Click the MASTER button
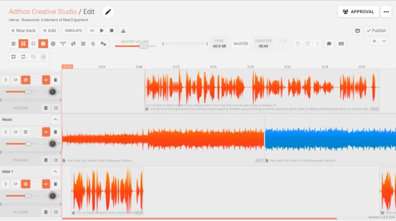Image resolution: width=396 pixels, height=221 pixels. 241,44
